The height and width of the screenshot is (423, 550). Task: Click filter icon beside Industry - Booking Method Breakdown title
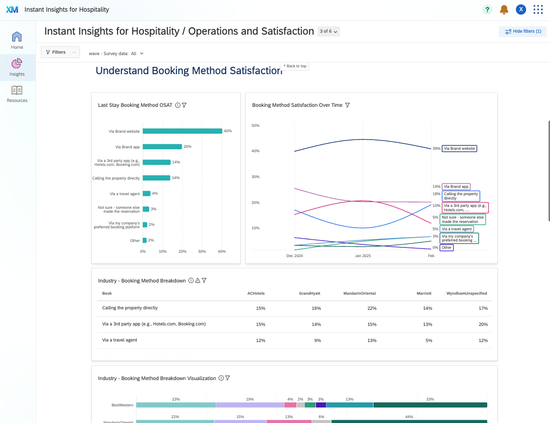(204, 281)
